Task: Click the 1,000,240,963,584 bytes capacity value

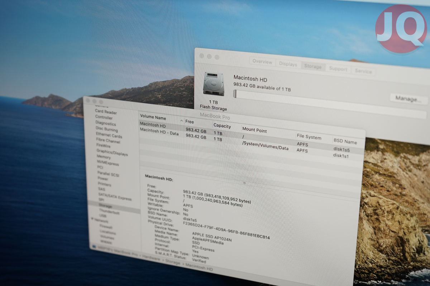Action: [218, 202]
